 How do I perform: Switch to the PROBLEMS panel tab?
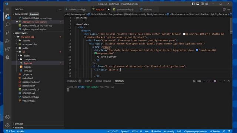(x=72, y=81)
